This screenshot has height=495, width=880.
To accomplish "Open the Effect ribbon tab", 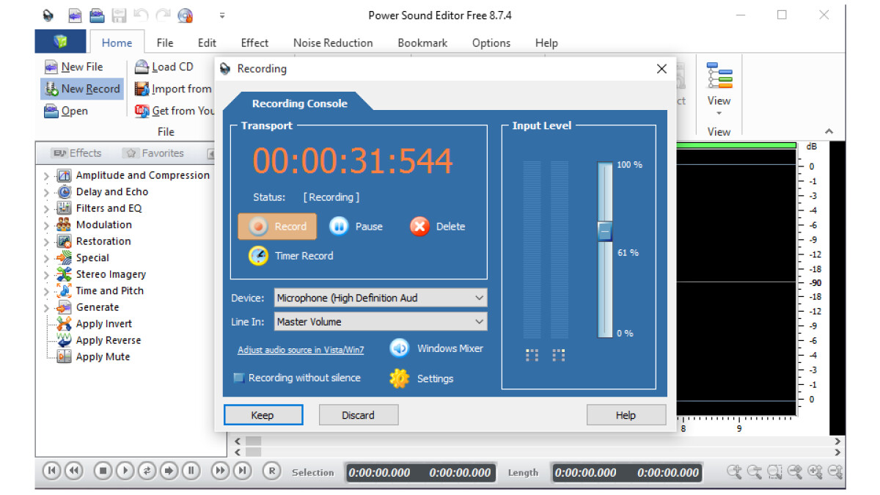I will click(x=254, y=43).
